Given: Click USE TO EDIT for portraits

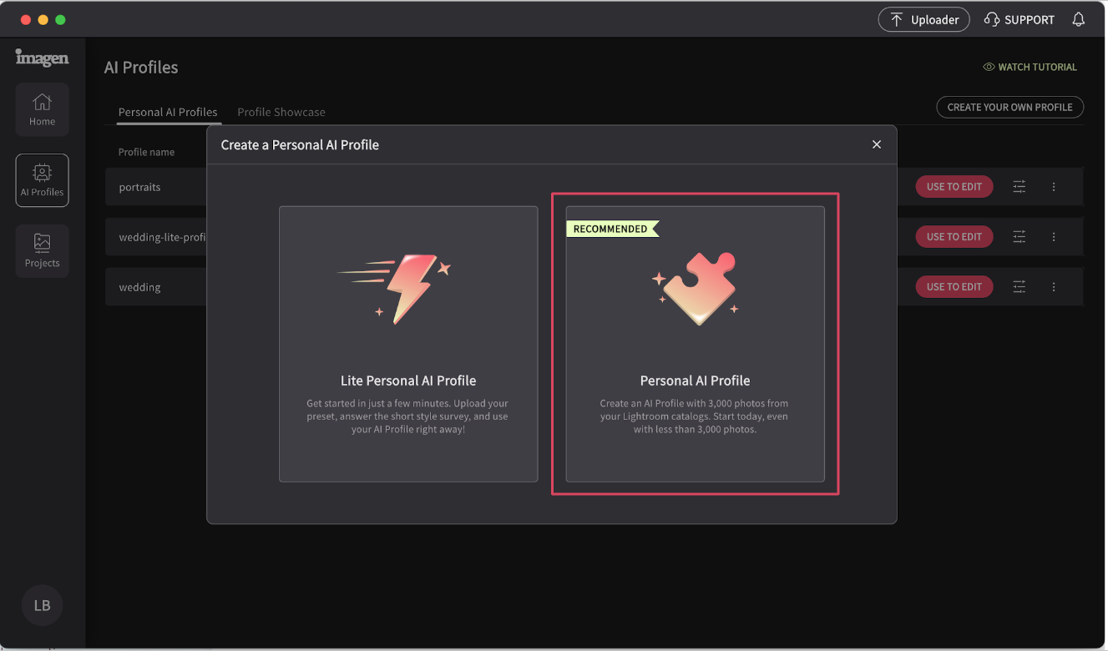Looking at the screenshot, I should pos(954,187).
